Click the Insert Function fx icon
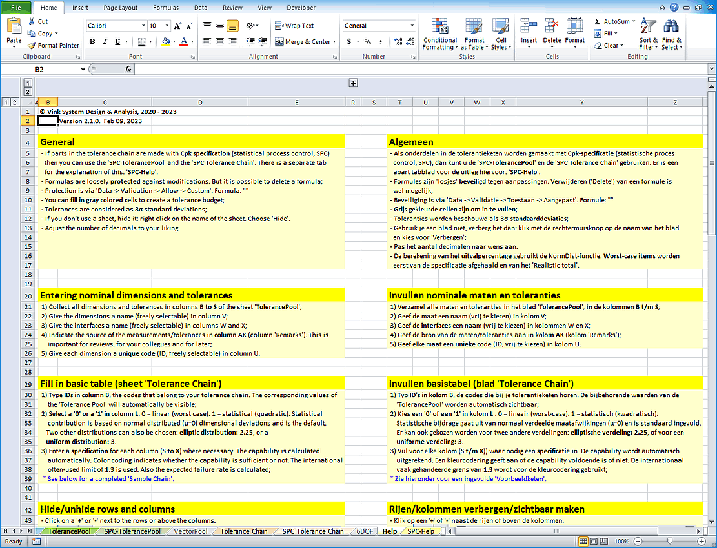The height and width of the screenshot is (548, 717). [128, 69]
